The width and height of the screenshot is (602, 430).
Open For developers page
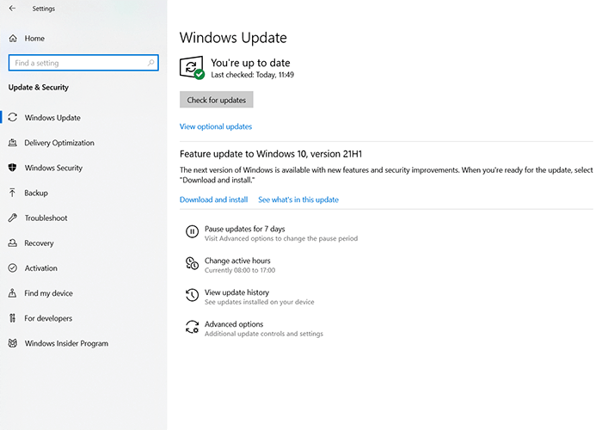[48, 318]
